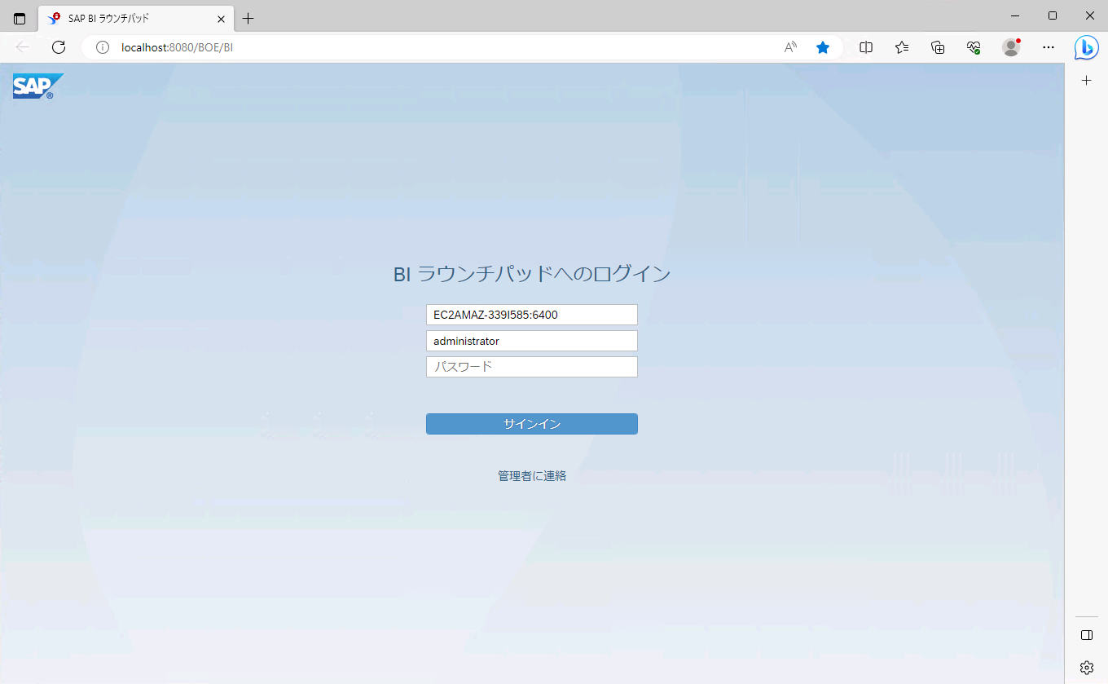This screenshot has width=1108, height=684.
Task: Open split screen view
Action: point(866,47)
